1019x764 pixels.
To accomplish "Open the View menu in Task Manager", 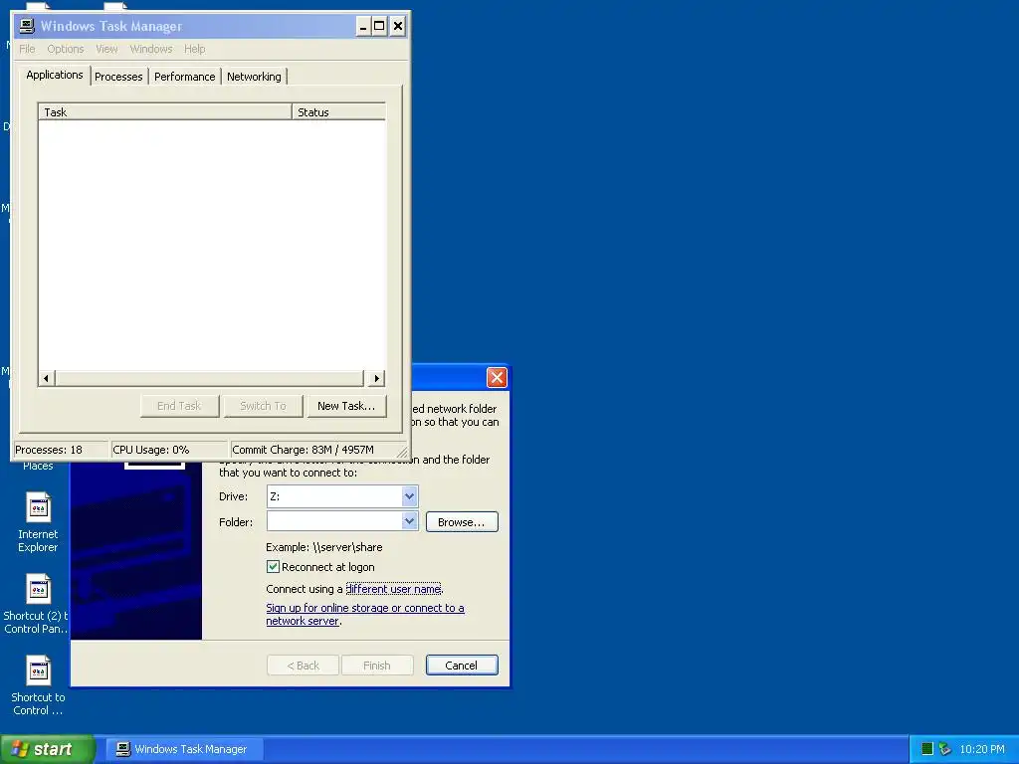I will click(106, 49).
